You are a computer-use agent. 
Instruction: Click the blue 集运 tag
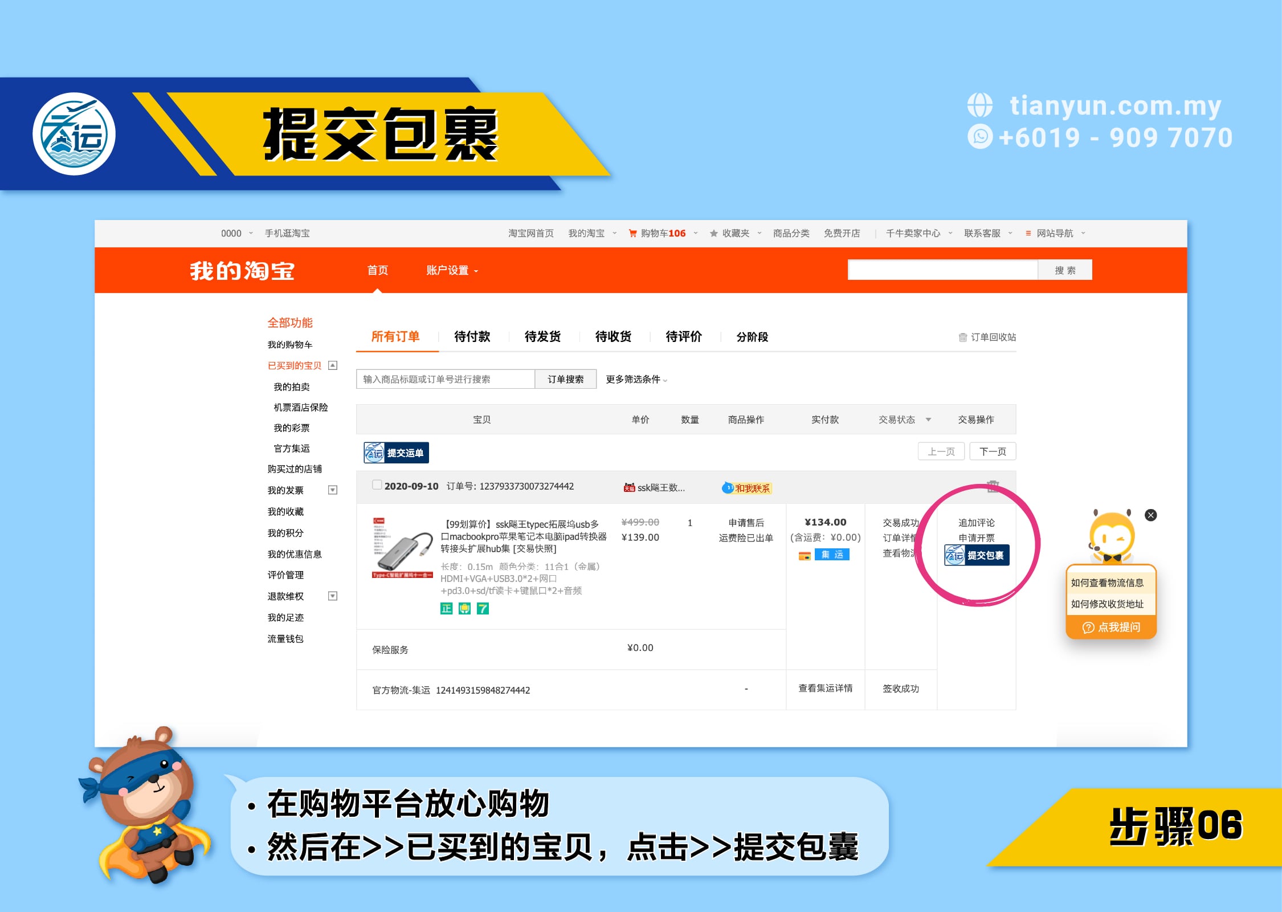pyautogui.click(x=832, y=555)
